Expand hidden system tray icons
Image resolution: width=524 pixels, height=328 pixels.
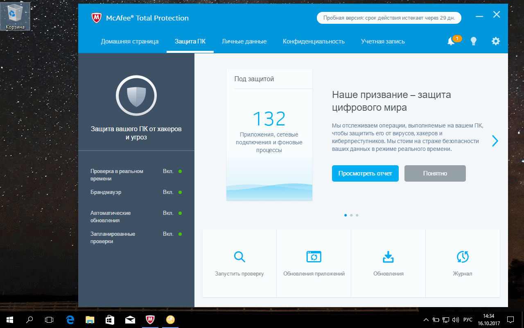coord(425,319)
